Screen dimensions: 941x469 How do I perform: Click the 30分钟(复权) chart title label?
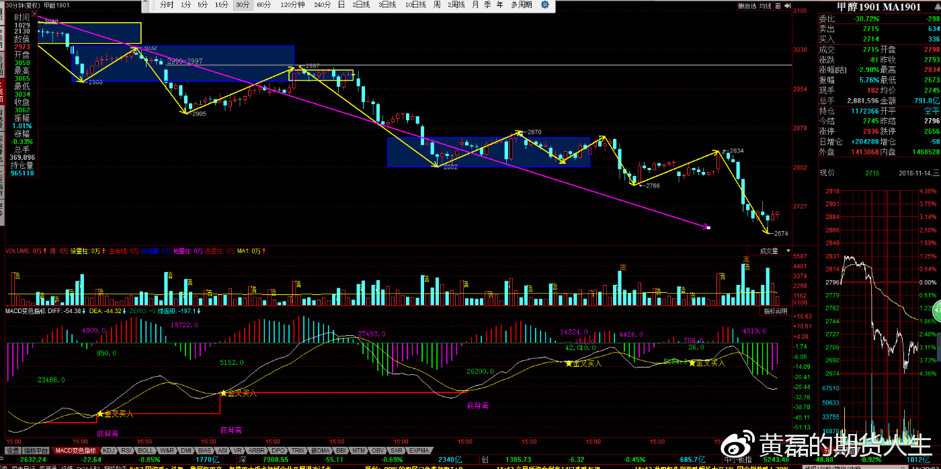tap(22, 5)
